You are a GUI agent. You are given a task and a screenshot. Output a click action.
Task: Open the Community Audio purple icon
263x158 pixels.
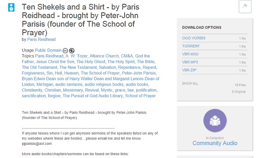215,121
